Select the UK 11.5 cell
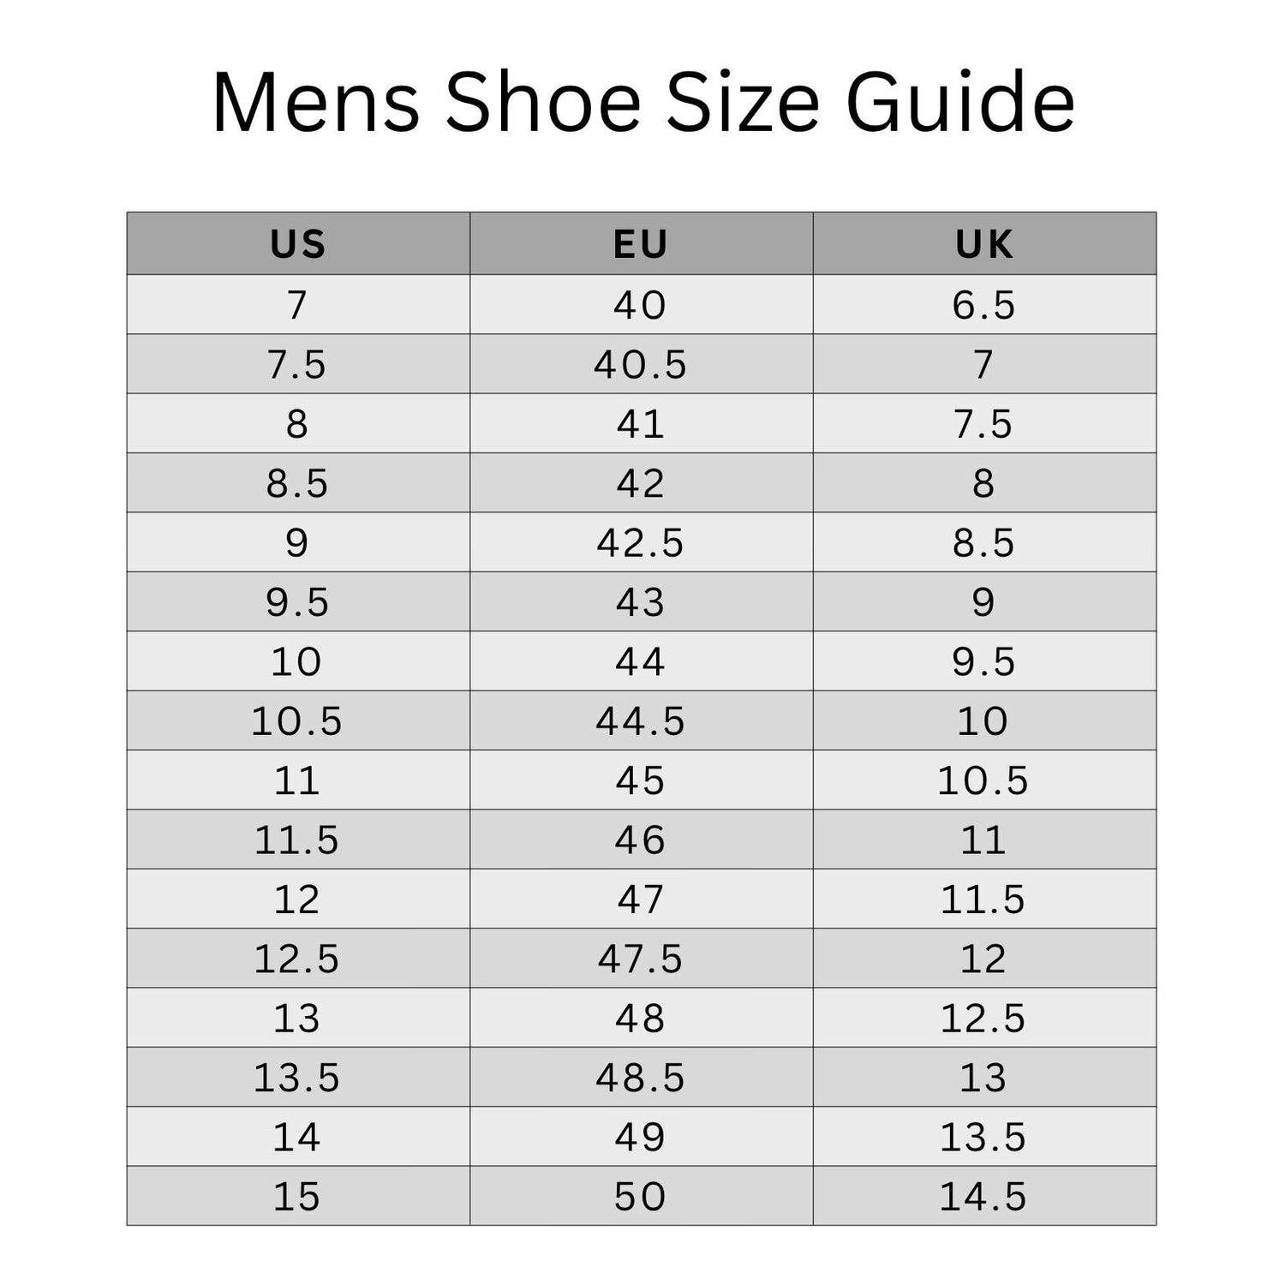 [983, 899]
